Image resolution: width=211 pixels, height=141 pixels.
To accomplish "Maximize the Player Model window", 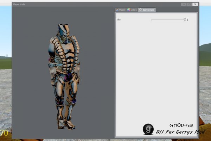I will point(189,4).
